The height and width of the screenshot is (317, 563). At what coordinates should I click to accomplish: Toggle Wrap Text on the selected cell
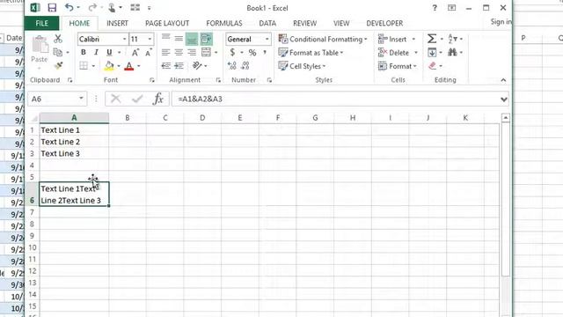pyautogui.click(x=206, y=39)
